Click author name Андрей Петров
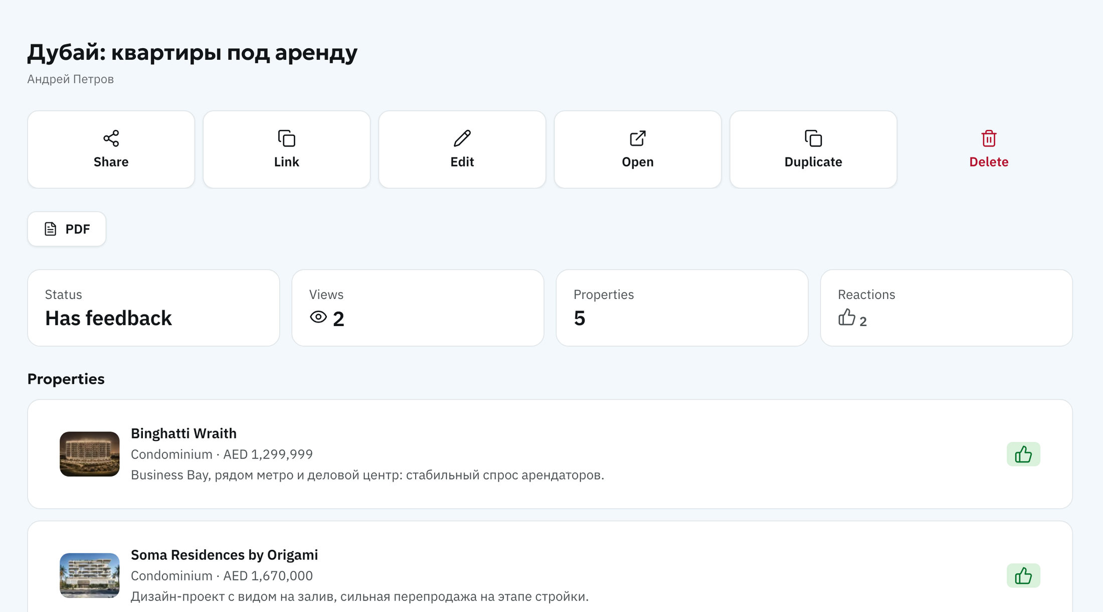1103x612 pixels. pos(70,79)
